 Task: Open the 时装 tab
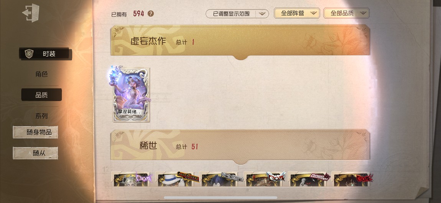click(x=45, y=54)
